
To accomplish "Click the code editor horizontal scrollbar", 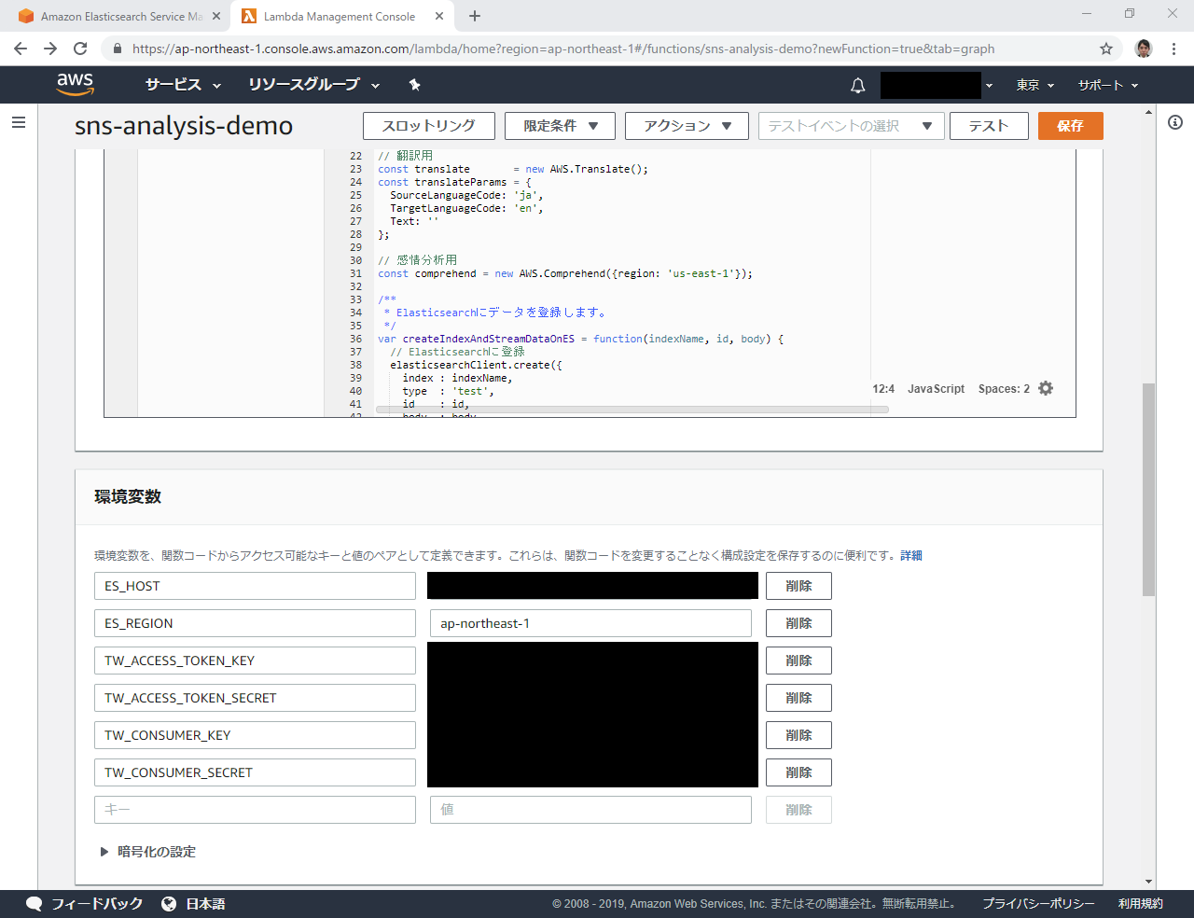I will point(632,410).
